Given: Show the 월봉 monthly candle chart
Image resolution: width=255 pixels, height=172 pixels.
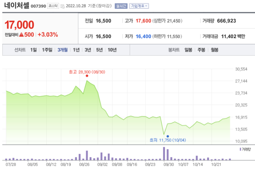Looking at the screenshot, I should [215, 50].
